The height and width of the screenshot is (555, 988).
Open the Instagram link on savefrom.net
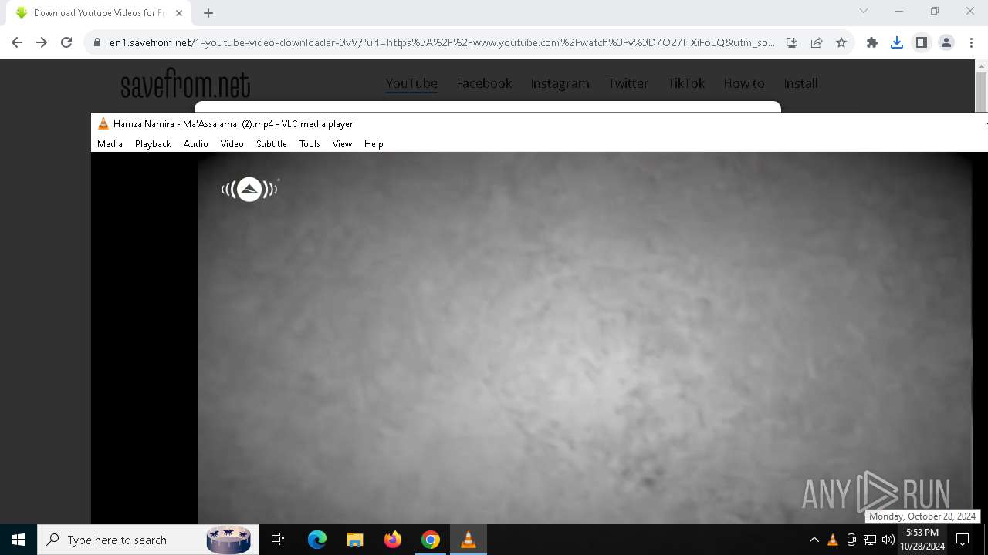[x=560, y=83]
